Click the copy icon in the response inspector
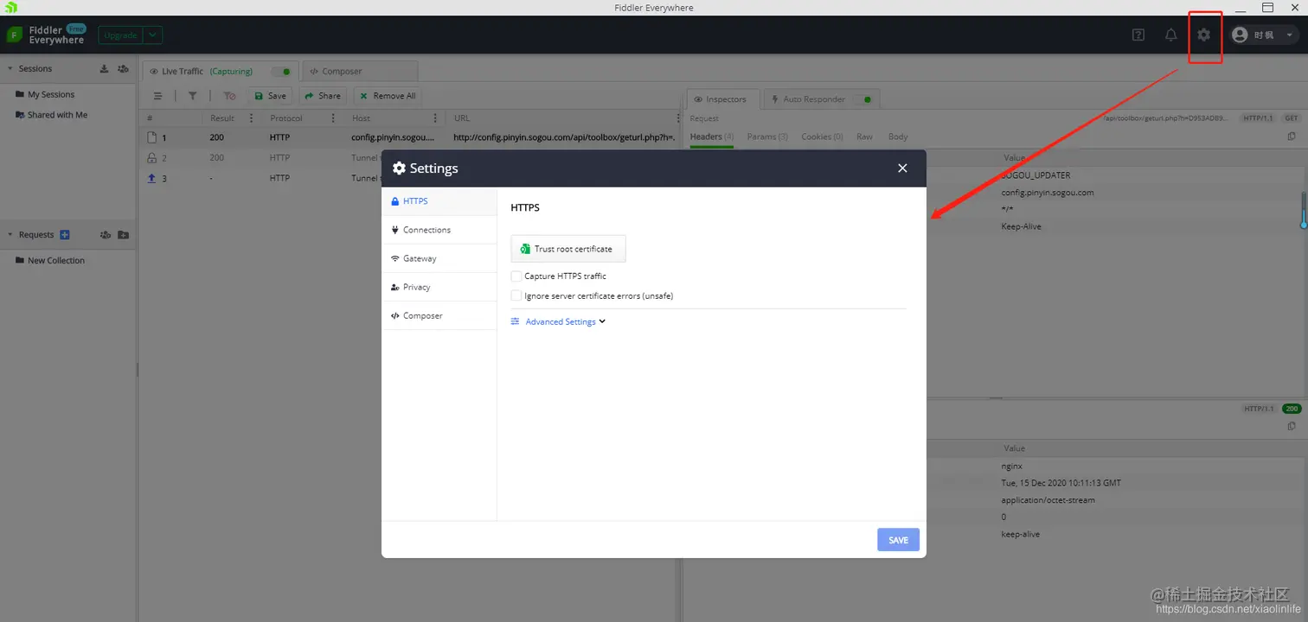The width and height of the screenshot is (1308, 622). tap(1292, 426)
